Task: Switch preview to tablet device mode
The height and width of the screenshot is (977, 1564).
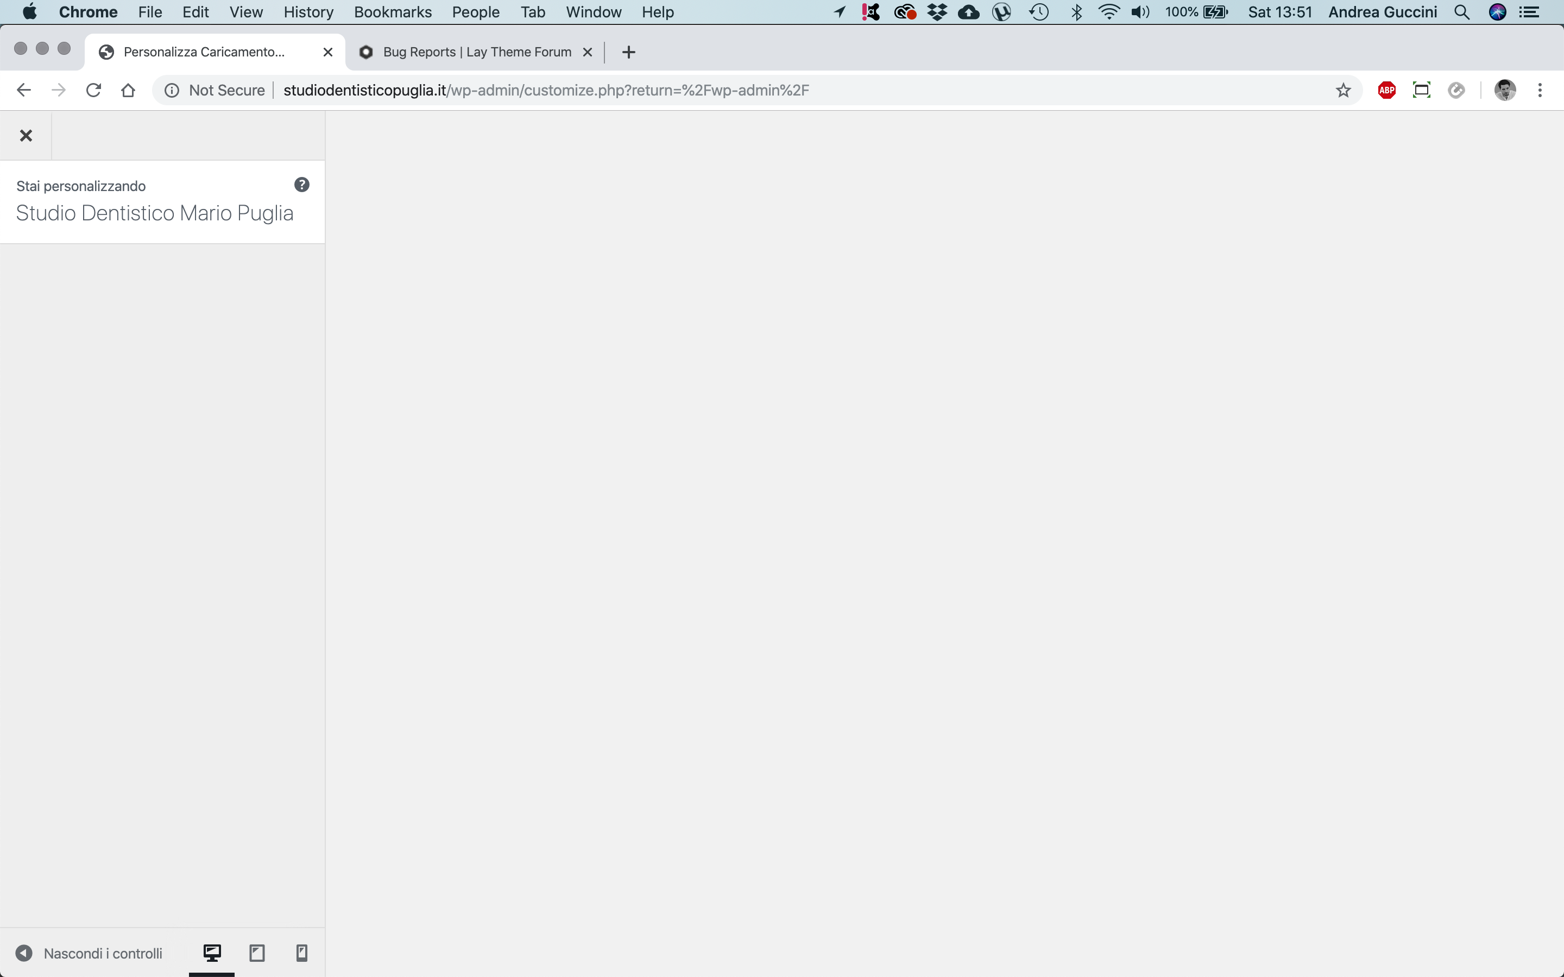Action: coord(256,953)
